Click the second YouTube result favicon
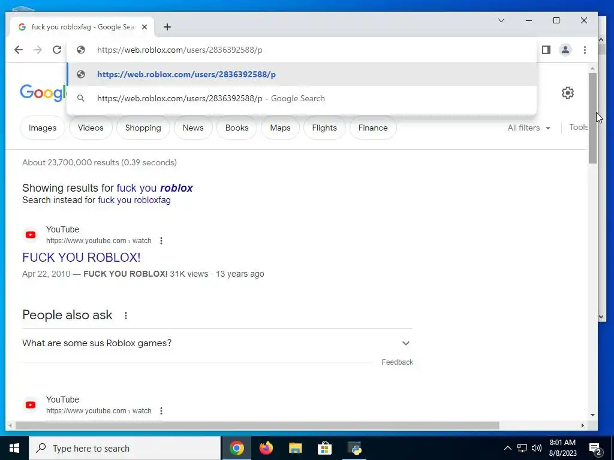 [31, 405]
